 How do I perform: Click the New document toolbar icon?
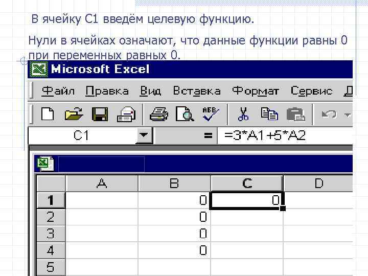click(48, 114)
